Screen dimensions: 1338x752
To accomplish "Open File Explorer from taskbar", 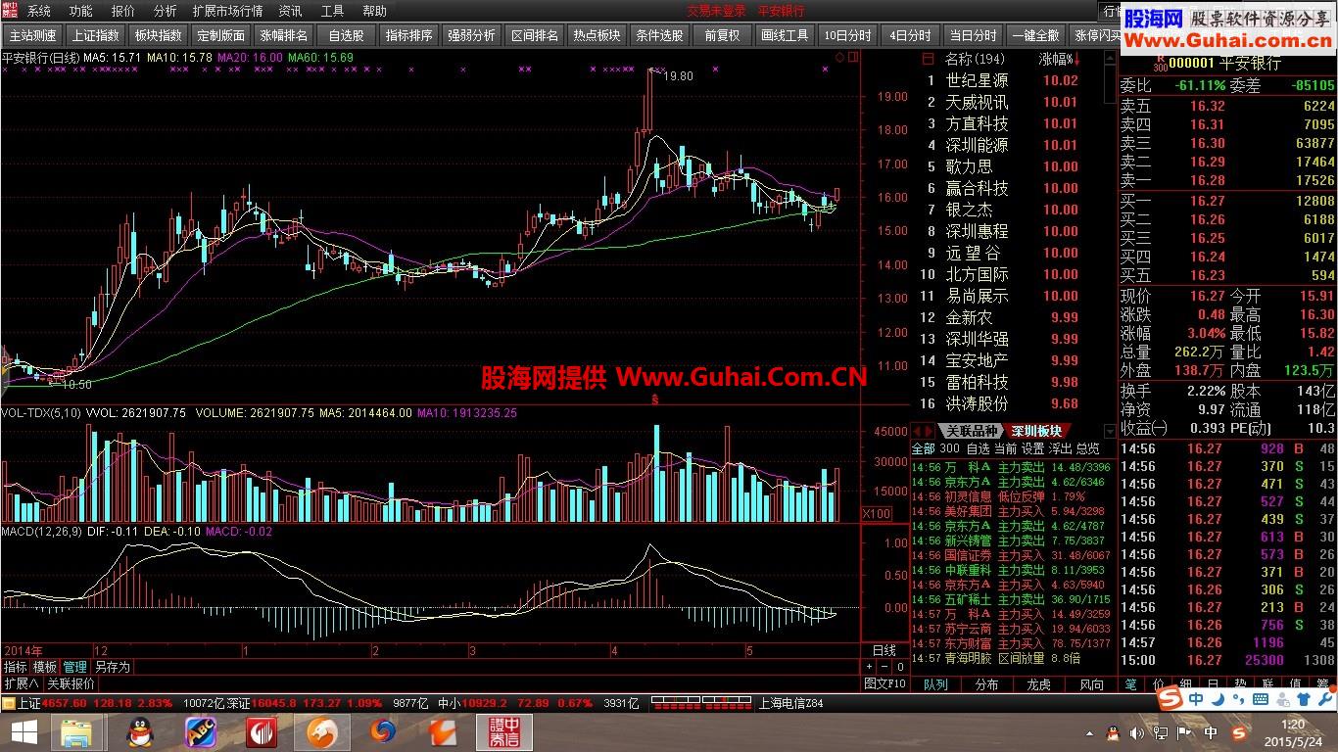I will 75,731.
